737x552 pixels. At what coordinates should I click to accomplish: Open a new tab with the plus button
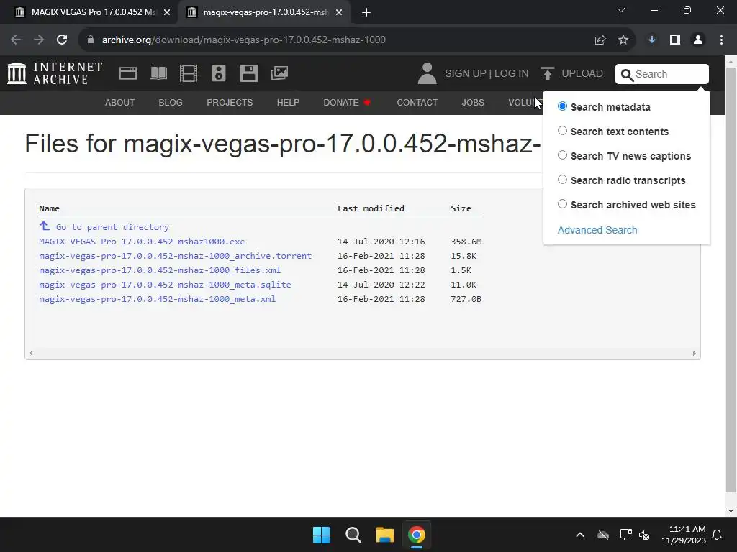[366, 12]
